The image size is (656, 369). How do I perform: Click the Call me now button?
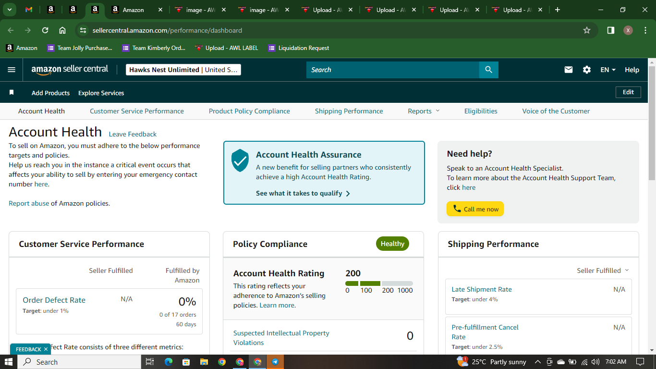(x=475, y=209)
